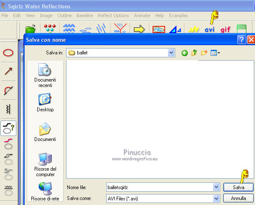Open the Outline menu
255x205 pixels.
click(64, 15)
